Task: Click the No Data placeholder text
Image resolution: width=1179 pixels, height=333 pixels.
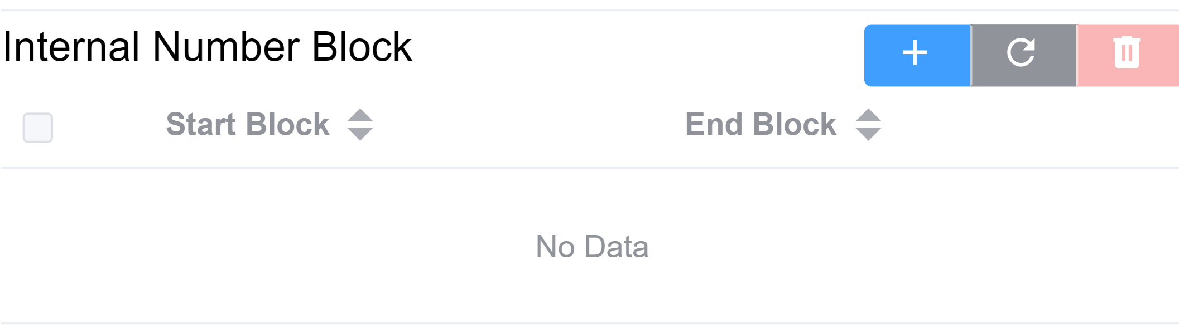Action: (591, 247)
